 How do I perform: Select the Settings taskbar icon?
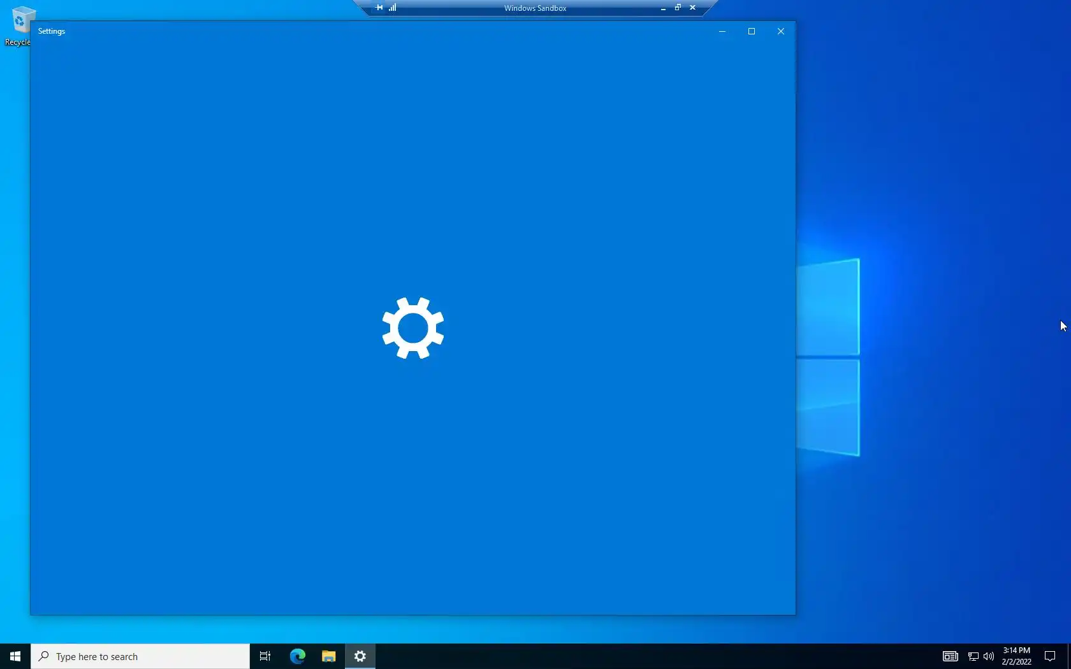(x=360, y=656)
